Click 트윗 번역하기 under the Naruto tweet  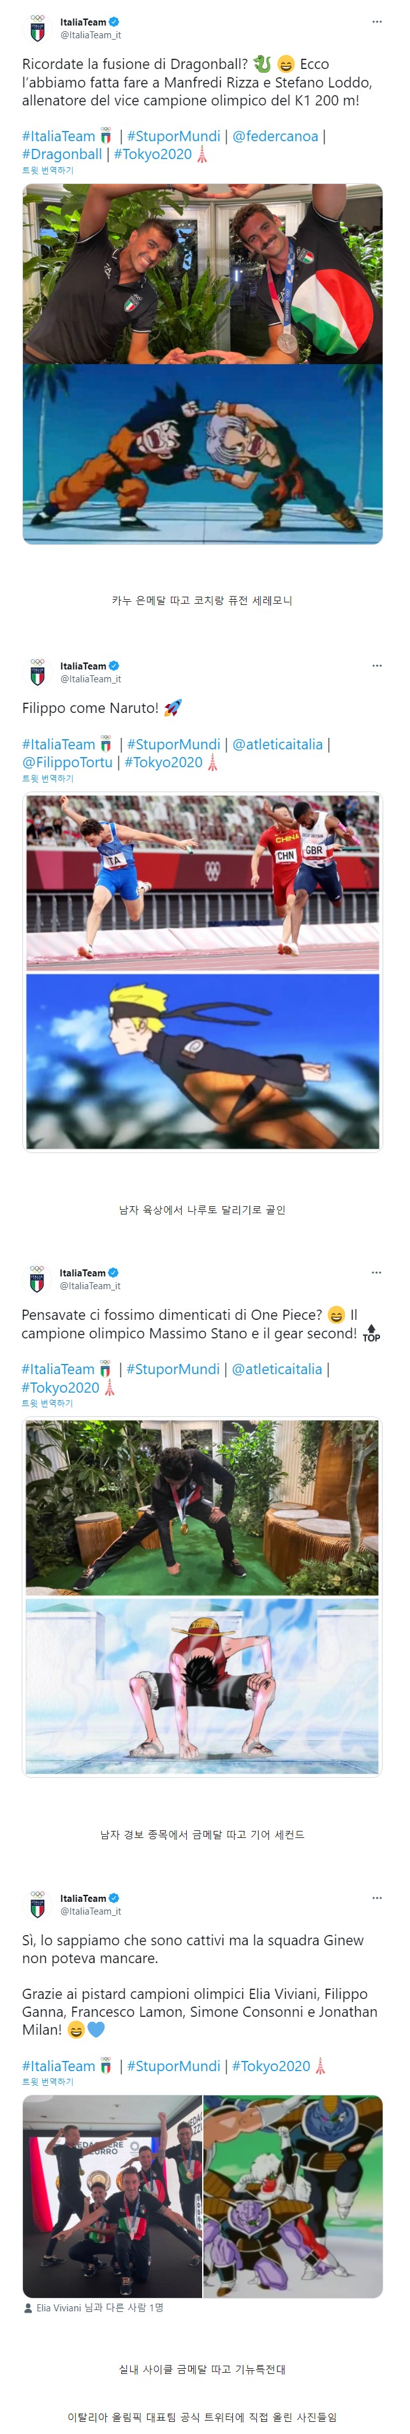(x=48, y=779)
